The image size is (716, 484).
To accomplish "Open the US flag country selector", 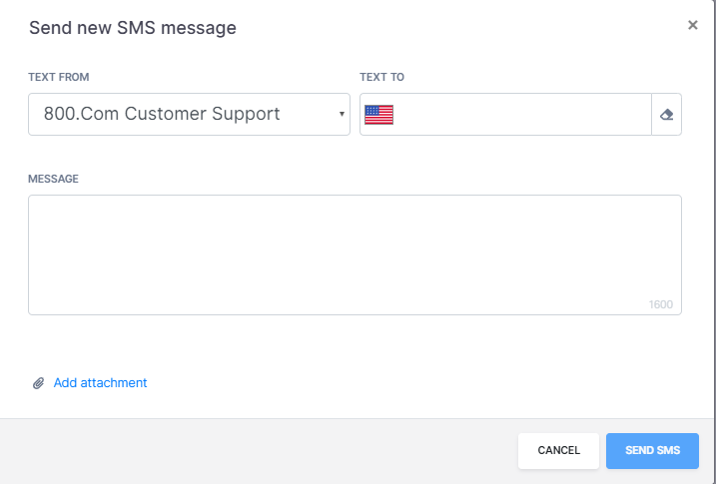I will pyautogui.click(x=378, y=115).
